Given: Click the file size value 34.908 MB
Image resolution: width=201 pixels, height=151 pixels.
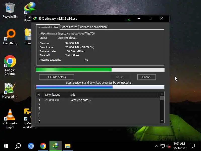Looking at the screenshot, I should point(72,43).
